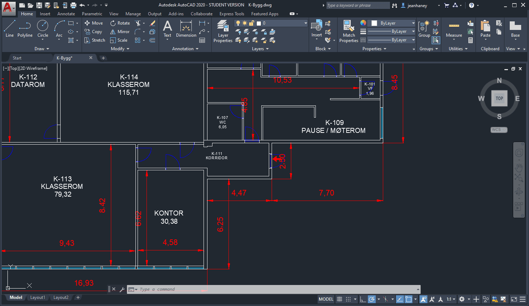Click the object color wheel icon

363,23
